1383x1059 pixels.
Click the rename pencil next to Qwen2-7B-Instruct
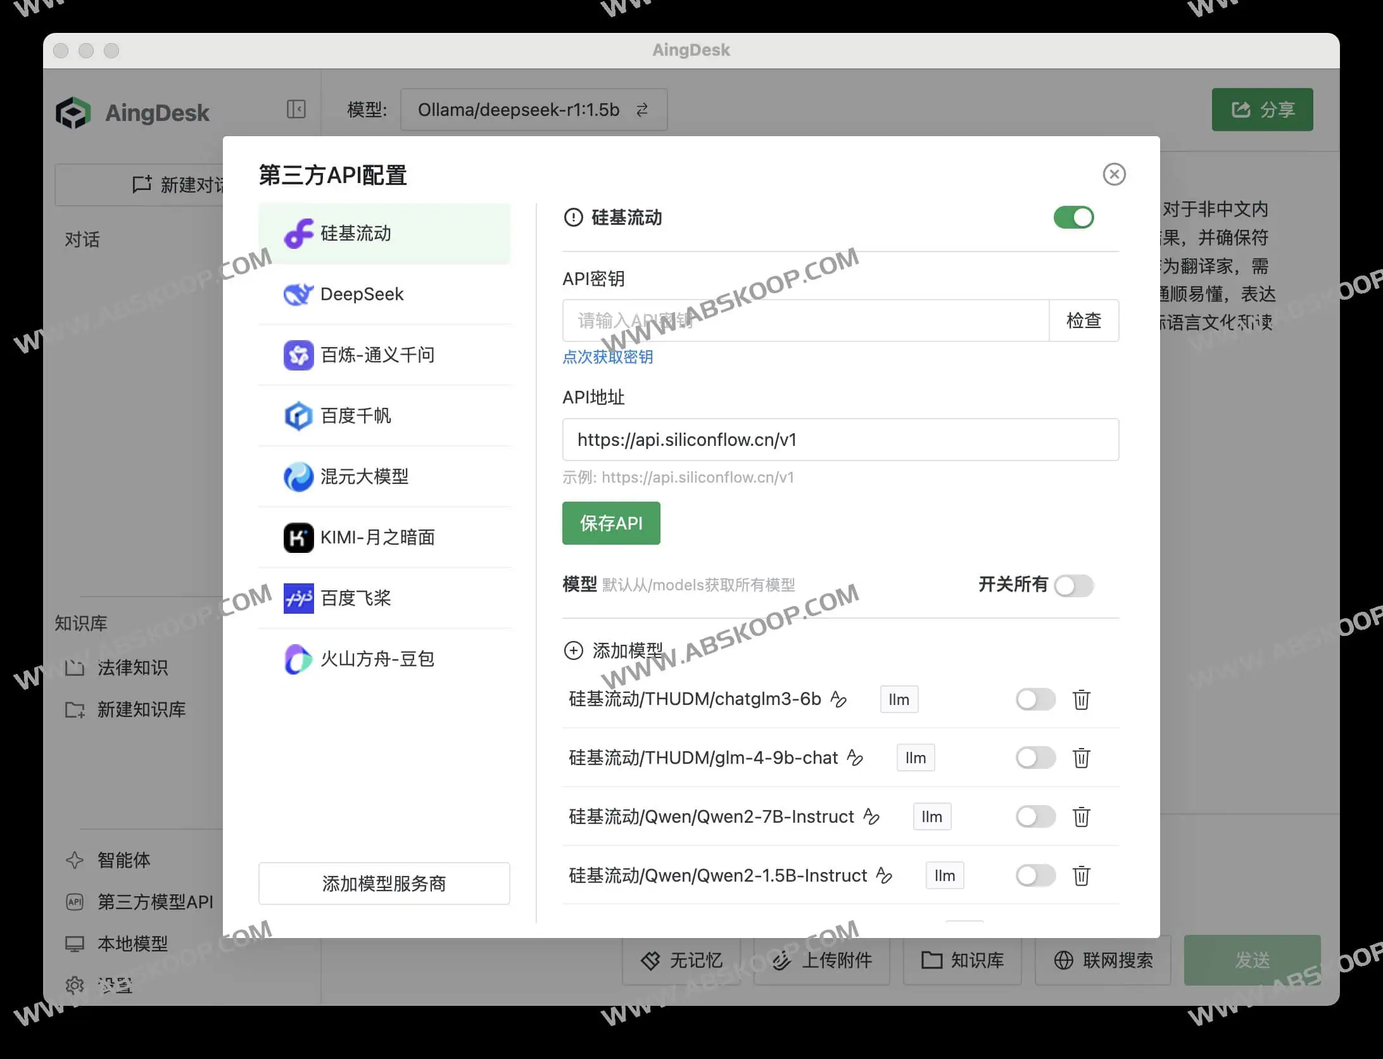click(x=872, y=817)
